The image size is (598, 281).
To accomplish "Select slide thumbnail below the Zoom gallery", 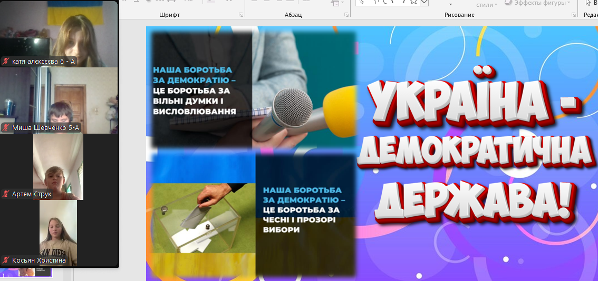I will 27,272.
